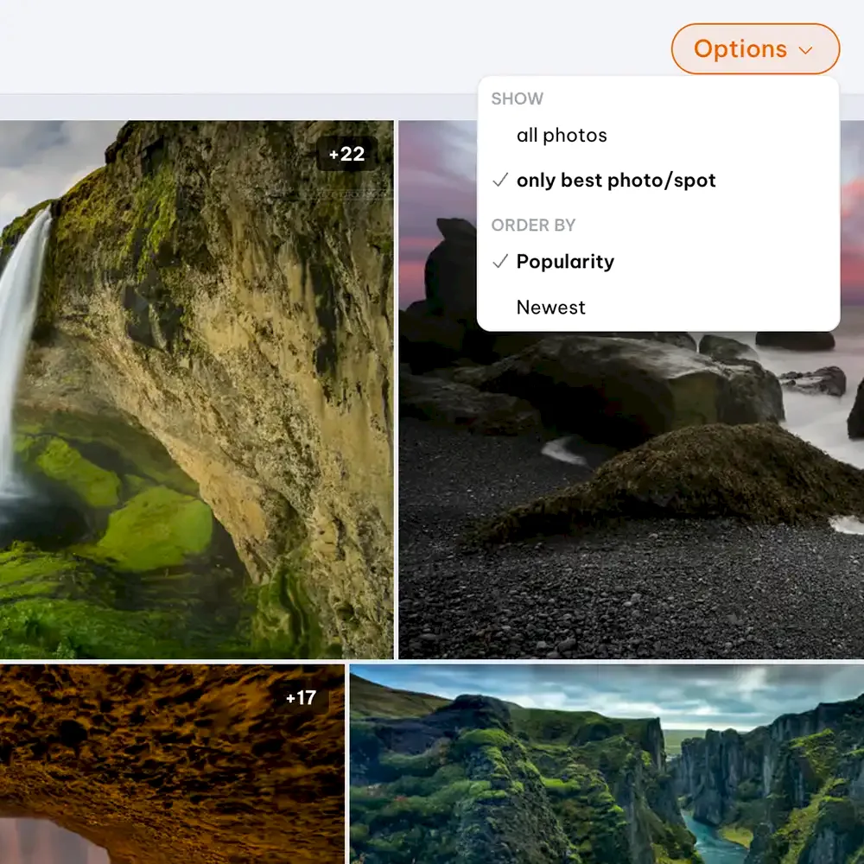Click the ORDER BY section header

(x=533, y=226)
